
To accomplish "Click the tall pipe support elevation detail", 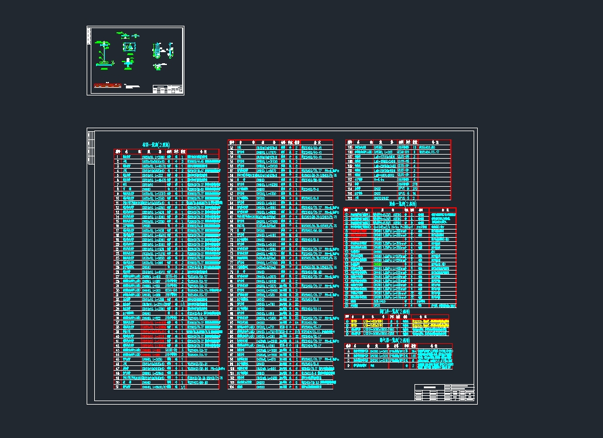I will [x=104, y=55].
